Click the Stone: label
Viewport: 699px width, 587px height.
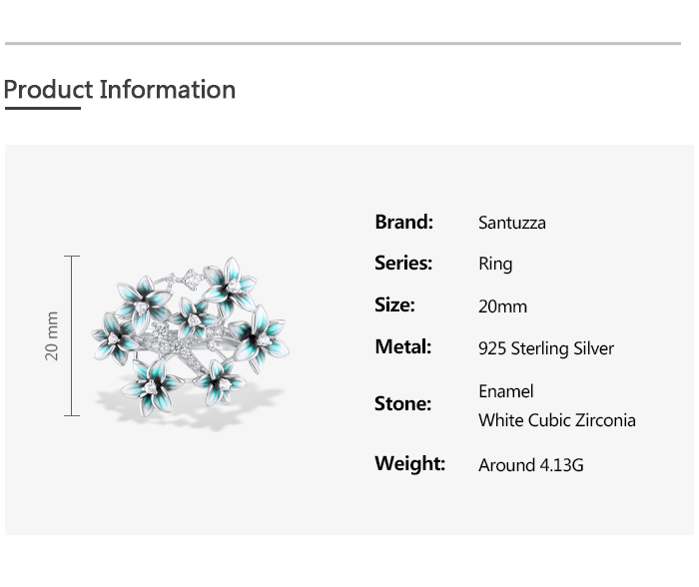(402, 404)
